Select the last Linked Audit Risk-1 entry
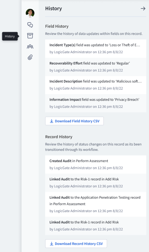The image size is (149, 252). coord(96,226)
